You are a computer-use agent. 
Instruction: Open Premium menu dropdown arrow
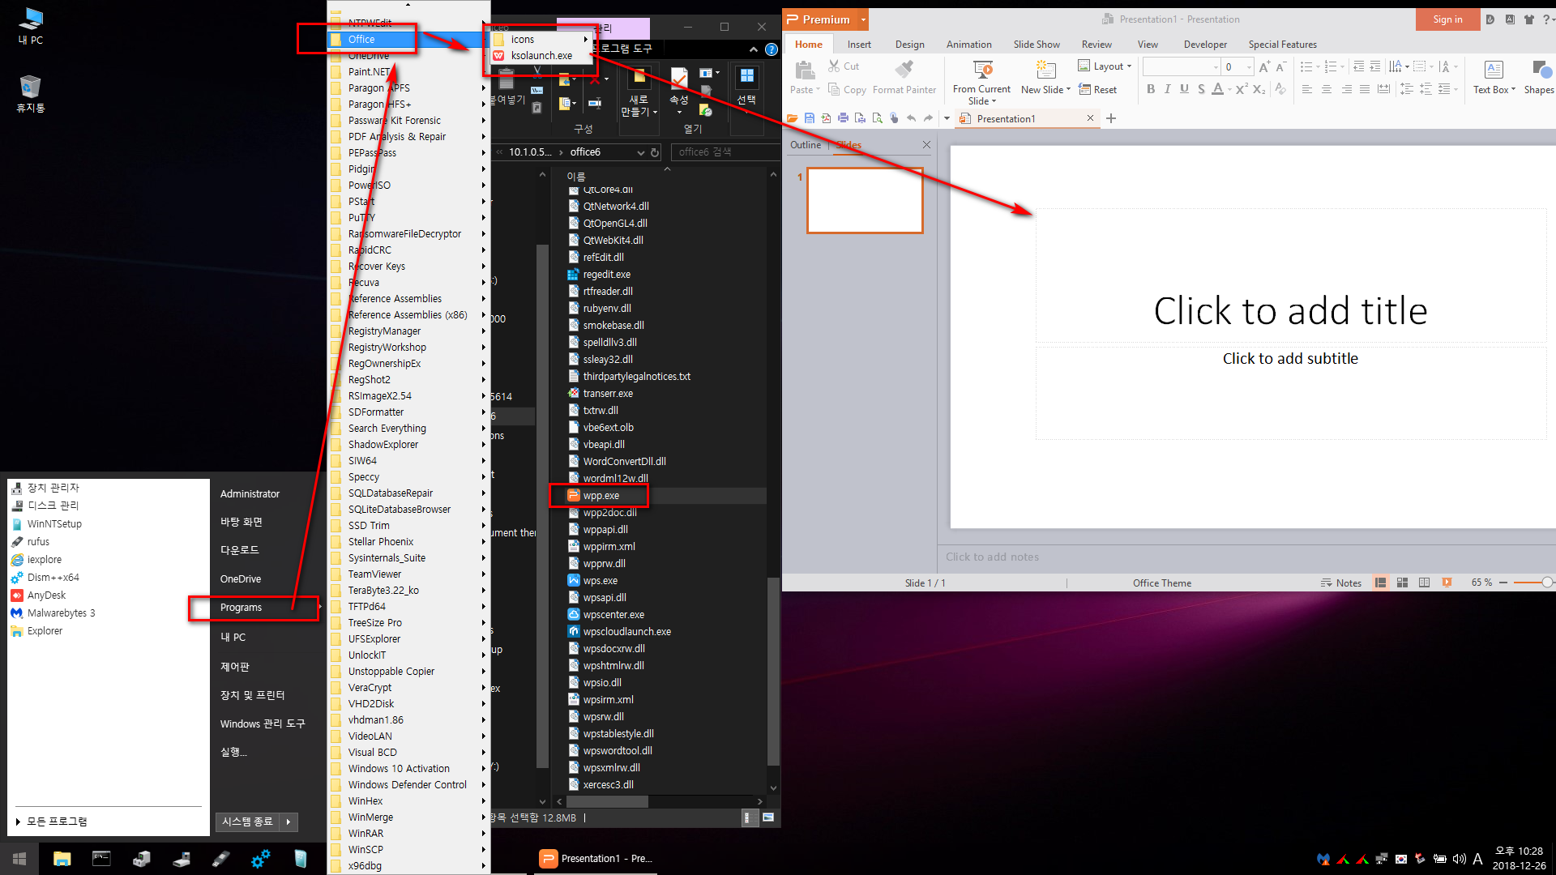click(x=863, y=19)
